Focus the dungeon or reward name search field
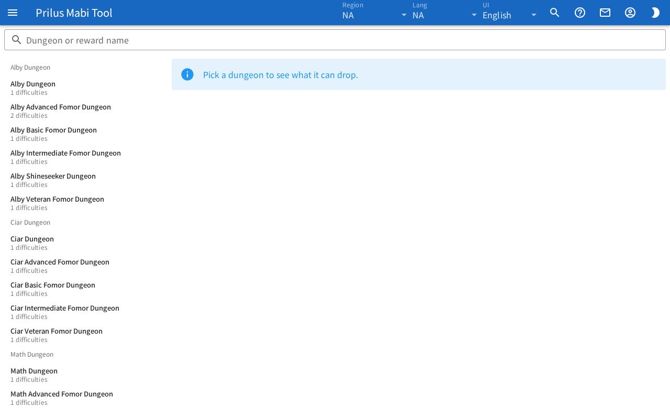This screenshot has width=670, height=419. [x=335, y=40]
